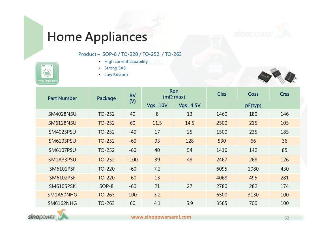Screen dimensions: 331x234
Task: Click the "Coss" column header
Action: (x=253, y=94)
